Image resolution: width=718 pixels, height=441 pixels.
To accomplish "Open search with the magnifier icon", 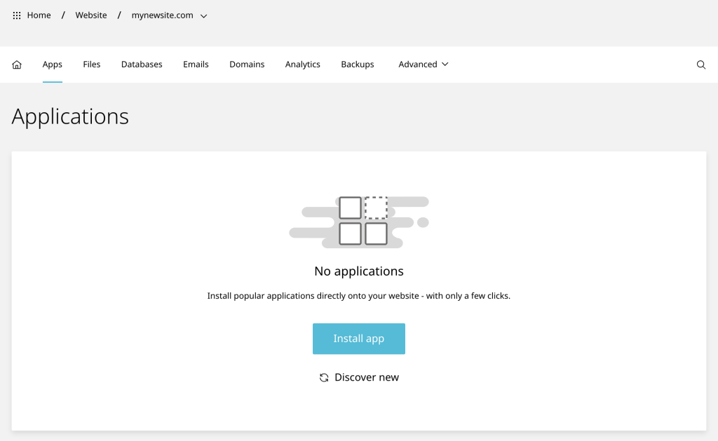I will tap(700, 65).
